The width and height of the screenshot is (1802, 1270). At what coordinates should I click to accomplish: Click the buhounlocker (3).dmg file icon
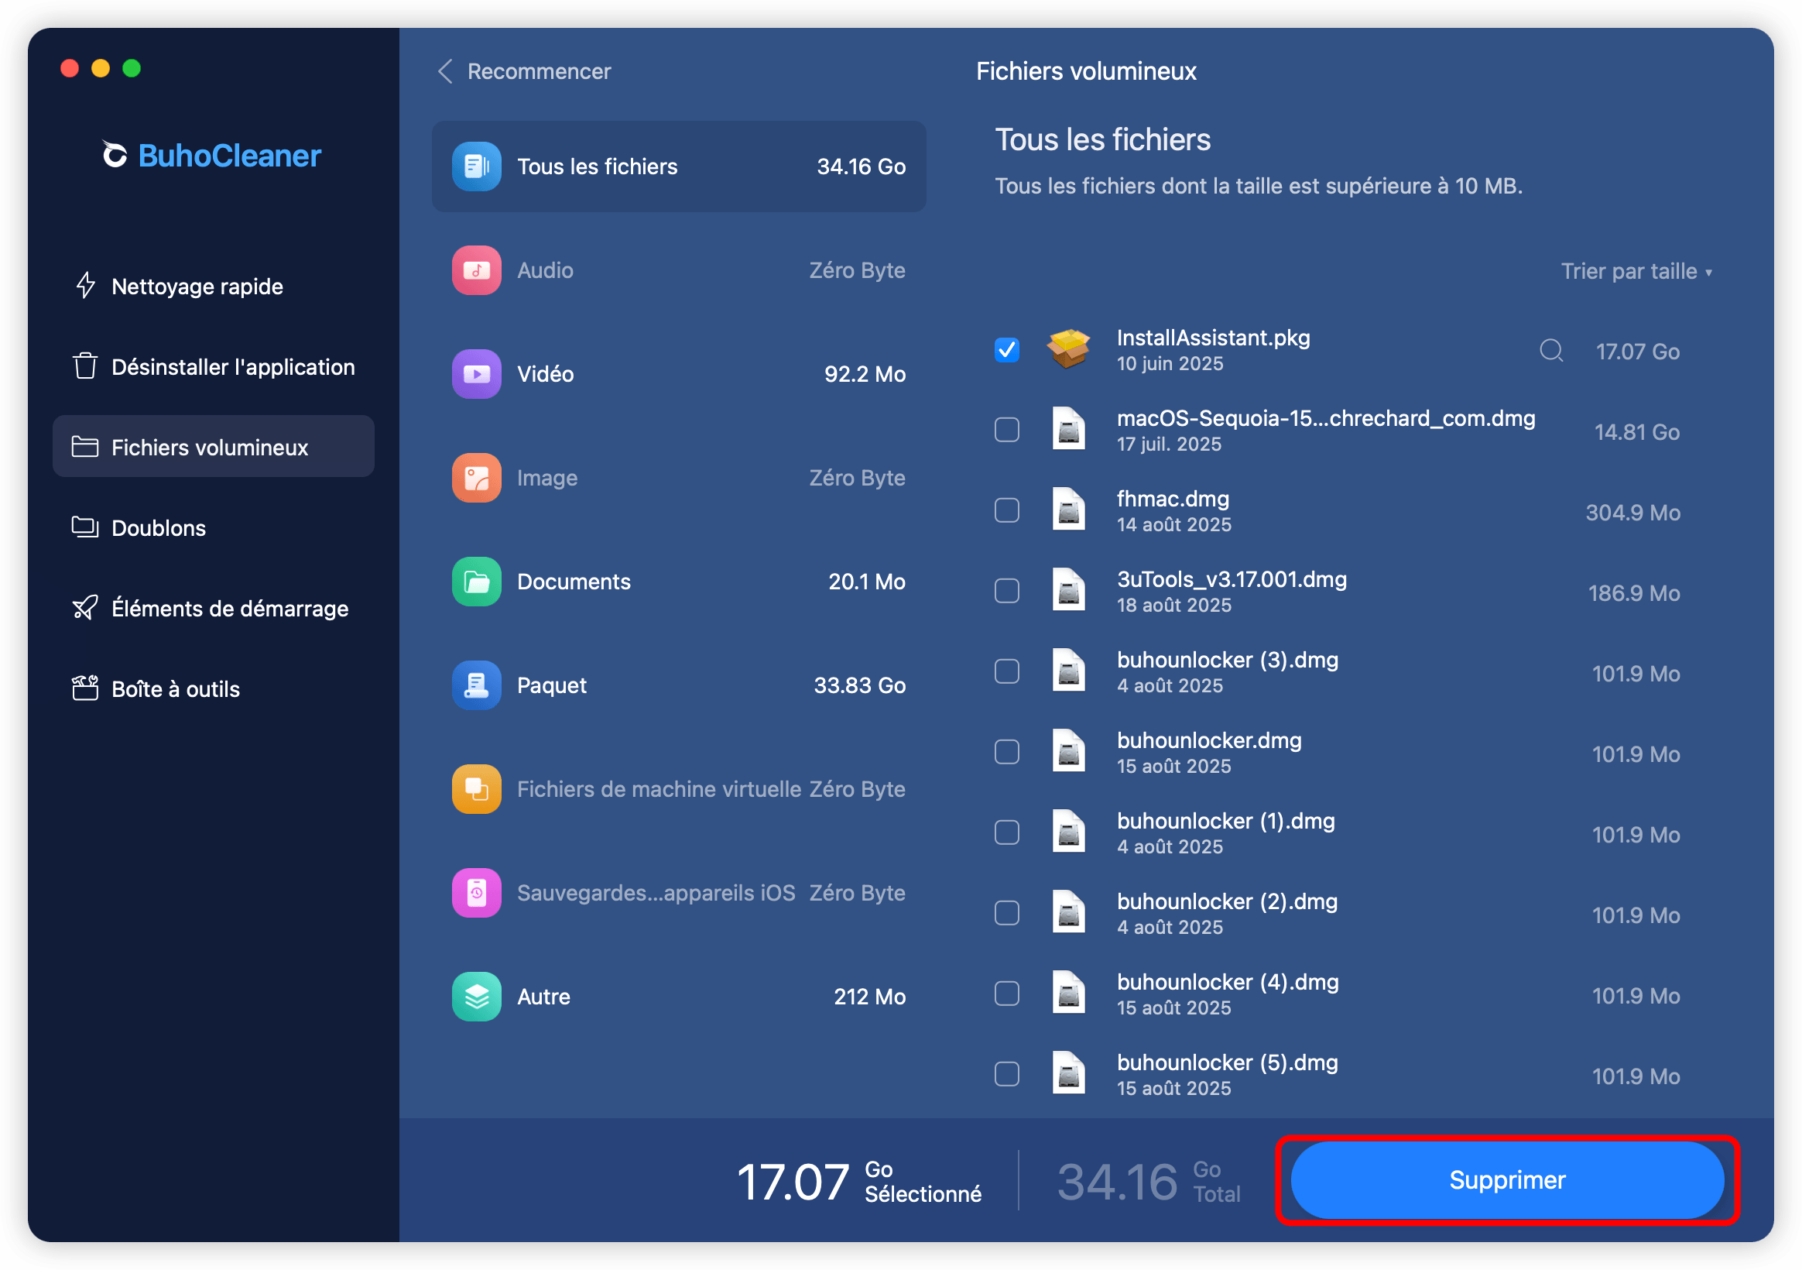pos(1068,671)
